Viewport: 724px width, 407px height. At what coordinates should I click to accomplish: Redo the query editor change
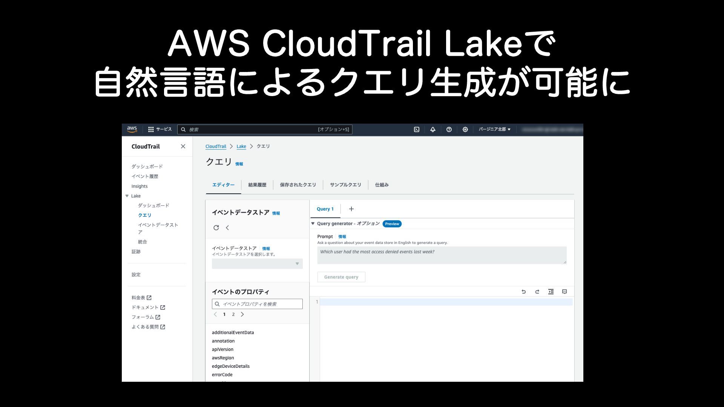tap(537, 292)
